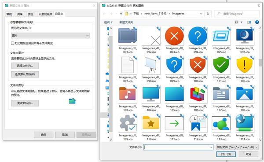This screenshot has width=264, height=162.
Task: Expand the view options dropdown arrow
Action: [242, 22]
